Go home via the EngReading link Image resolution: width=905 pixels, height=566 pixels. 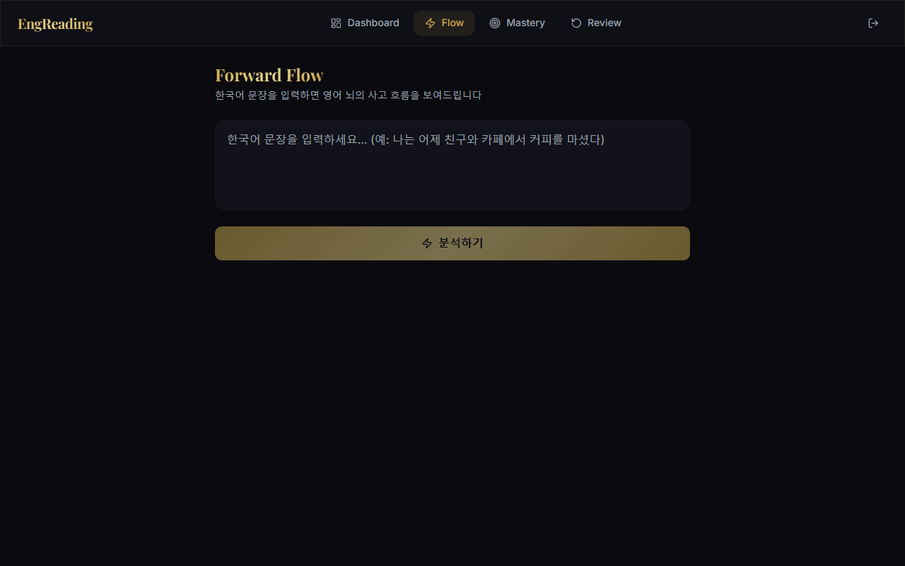tap(55, 23)
